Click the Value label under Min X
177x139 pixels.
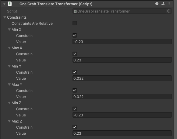[x=21, y=42]
